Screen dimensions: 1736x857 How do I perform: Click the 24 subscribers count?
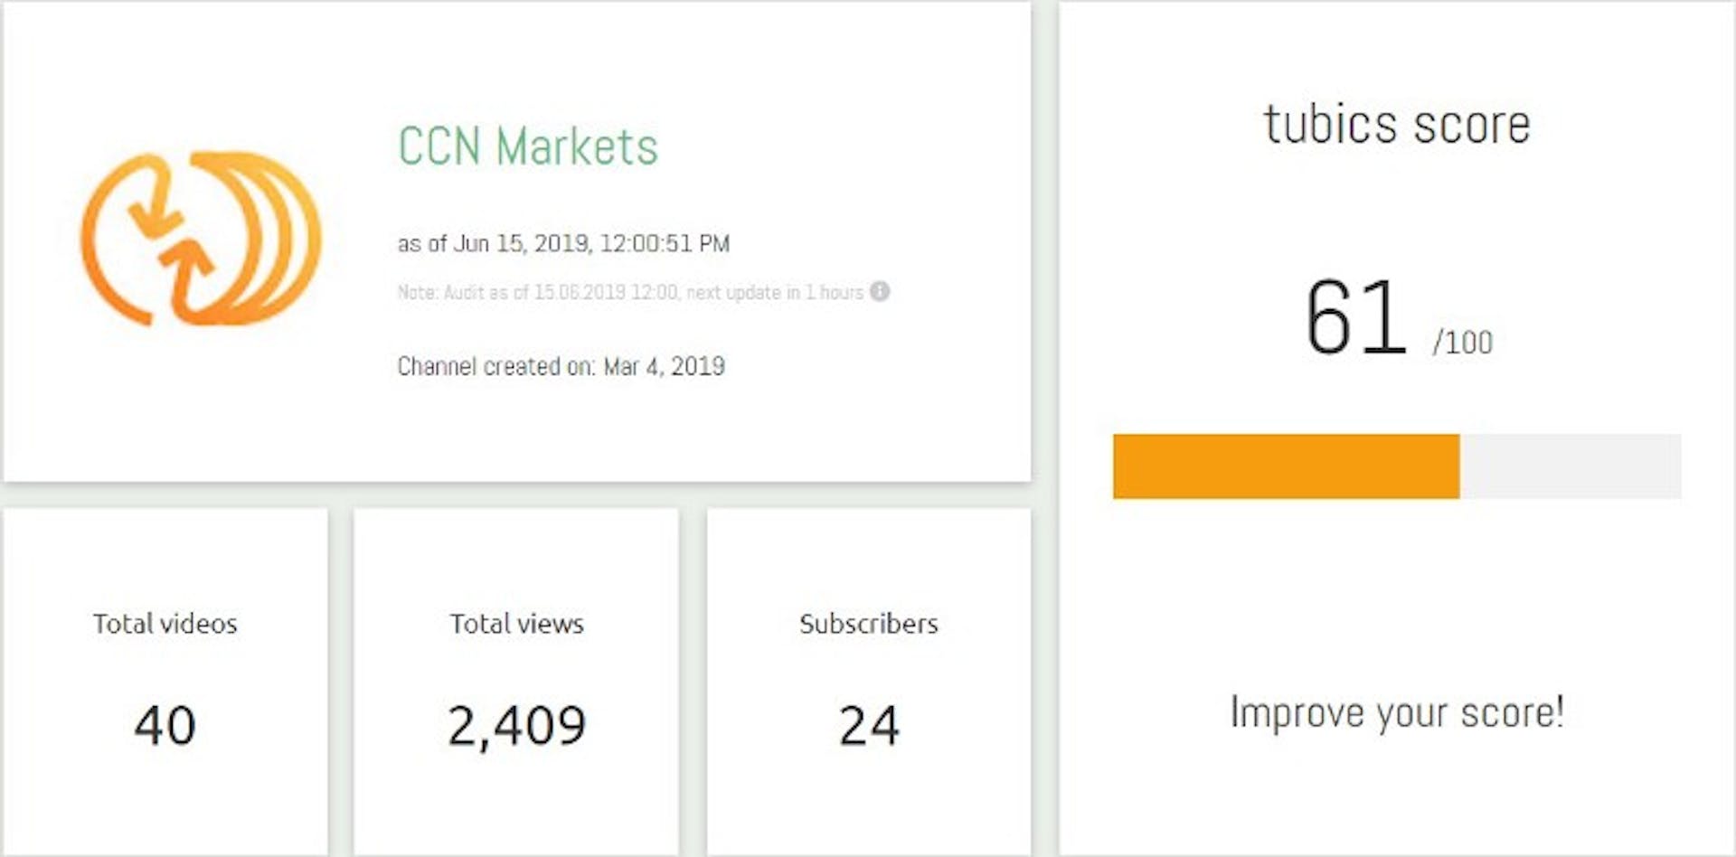point(869,725)
